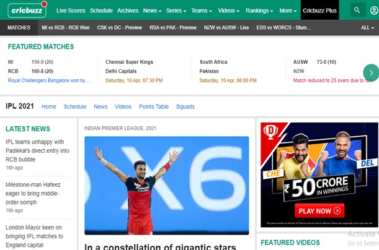The width and height of the screenshot is (379, 250).
Task: Open NZW vs AUSW - Live match link
Action: (x=226, y=27)
